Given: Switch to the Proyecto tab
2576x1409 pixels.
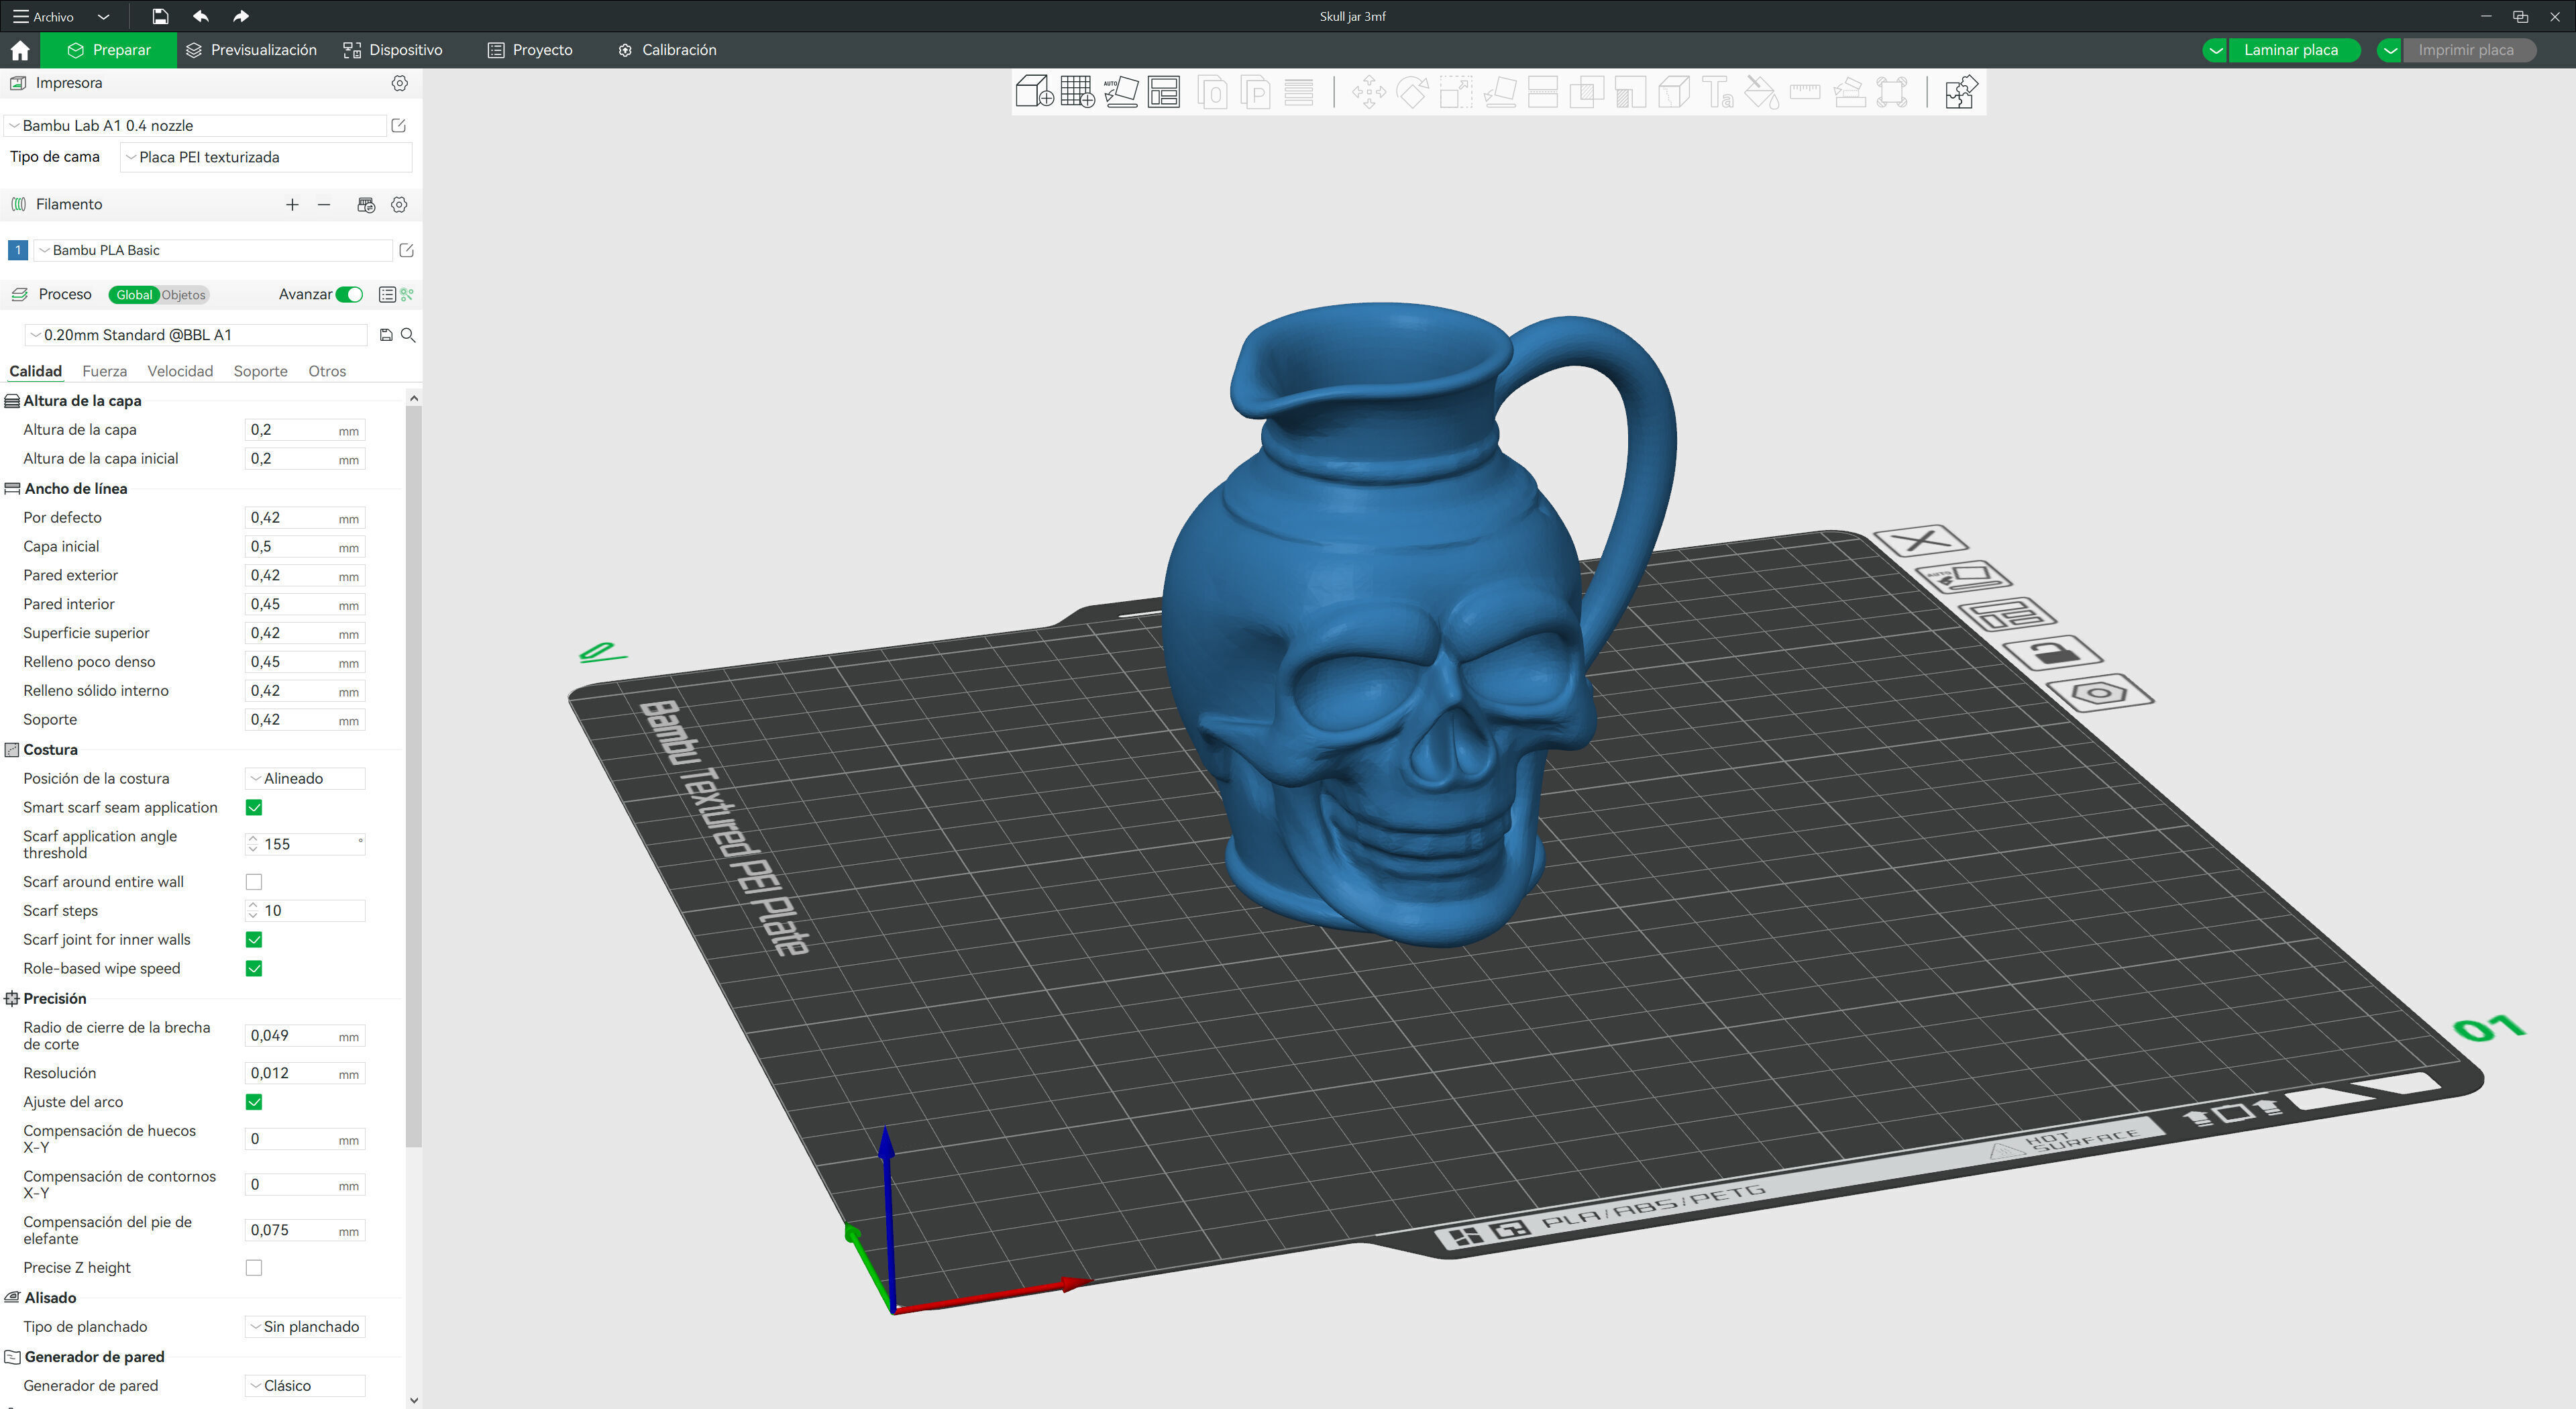Looking at the screenshot, I should tap(530, 50).
